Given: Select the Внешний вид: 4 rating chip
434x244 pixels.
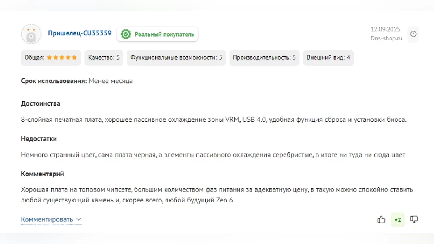Looking at the screenshot, I should [328, 57].
